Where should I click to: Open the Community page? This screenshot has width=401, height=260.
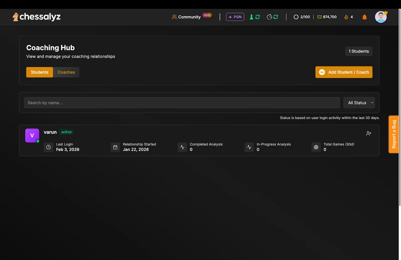186,17
